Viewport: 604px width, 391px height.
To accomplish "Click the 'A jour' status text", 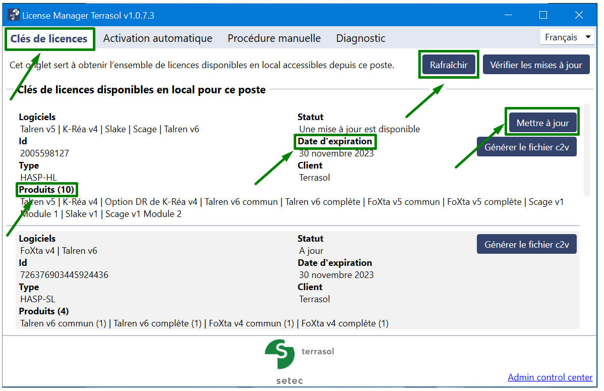I will tap(311, 251).
